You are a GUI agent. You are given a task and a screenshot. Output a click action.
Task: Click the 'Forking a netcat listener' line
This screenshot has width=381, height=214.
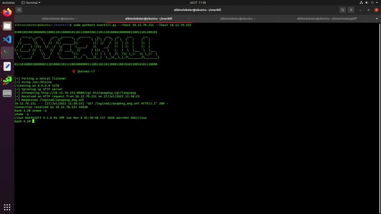(x=40, y=78)
